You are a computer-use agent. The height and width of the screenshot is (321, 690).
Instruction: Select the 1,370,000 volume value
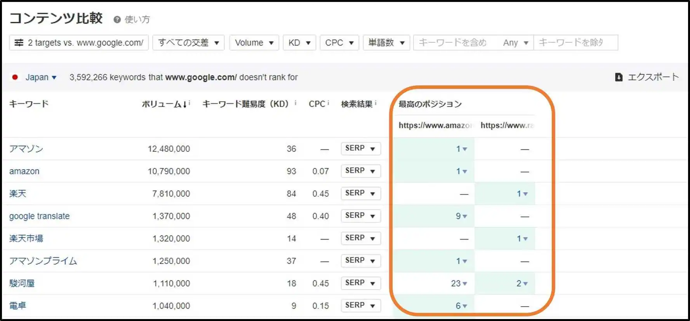171,216
